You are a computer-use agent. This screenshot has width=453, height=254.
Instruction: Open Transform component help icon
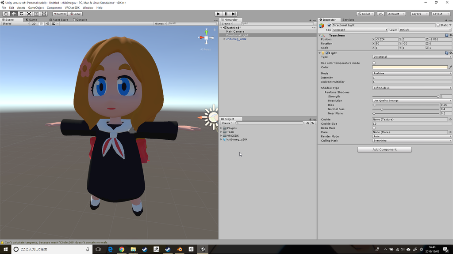tap(447, 35)
